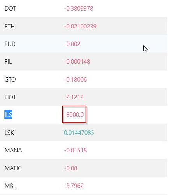Click the green LSK value 0.01447085

[79, 133]
